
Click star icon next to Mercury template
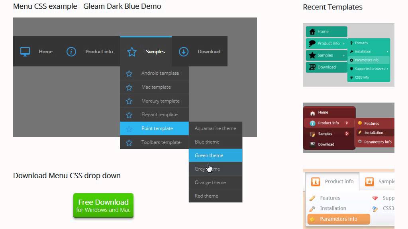(129, 101)
